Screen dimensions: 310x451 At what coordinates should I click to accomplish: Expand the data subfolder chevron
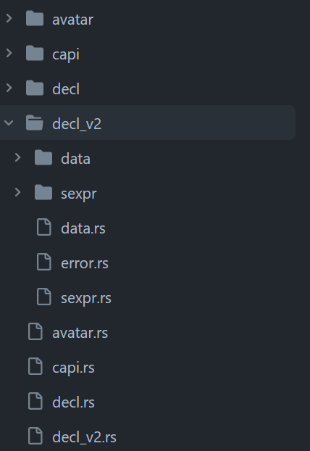pos(17,157)
